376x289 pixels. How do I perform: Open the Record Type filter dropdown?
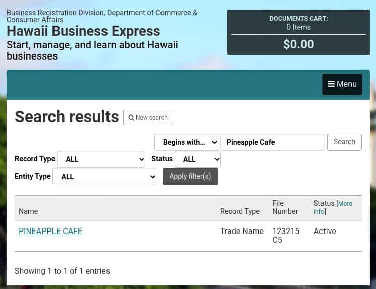click(101, 159)
